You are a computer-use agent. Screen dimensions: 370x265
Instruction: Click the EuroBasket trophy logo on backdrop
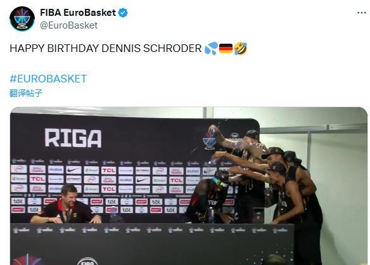pos(210,139)
